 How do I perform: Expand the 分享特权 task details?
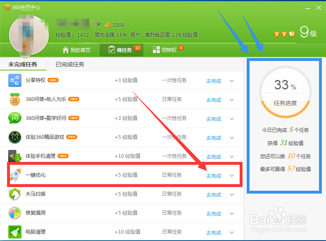(232, 81)
